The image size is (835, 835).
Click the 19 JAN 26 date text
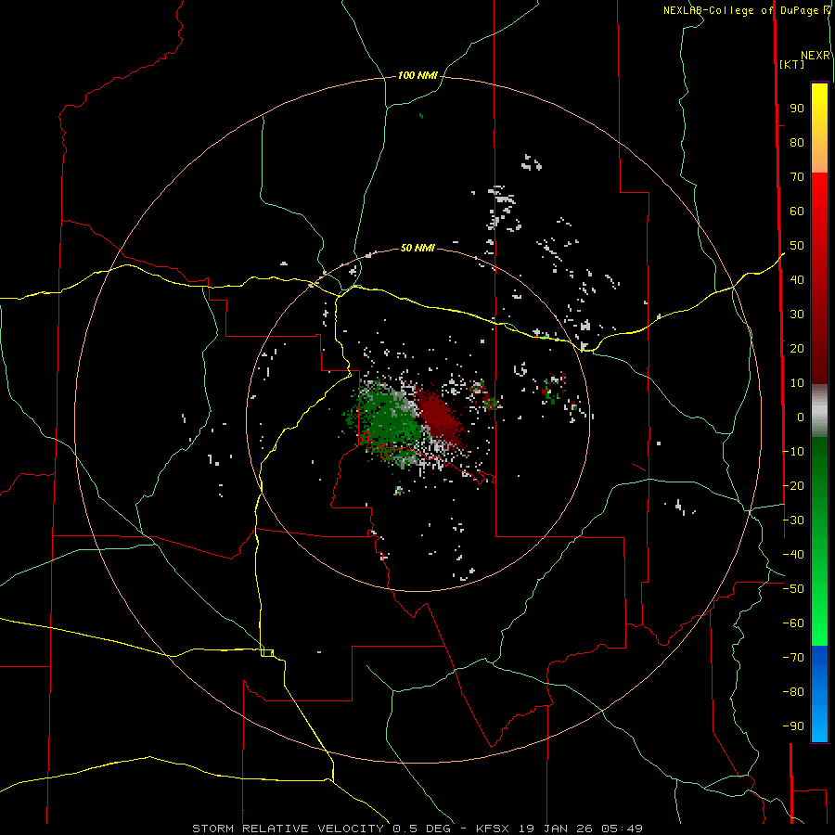(556, 829)
